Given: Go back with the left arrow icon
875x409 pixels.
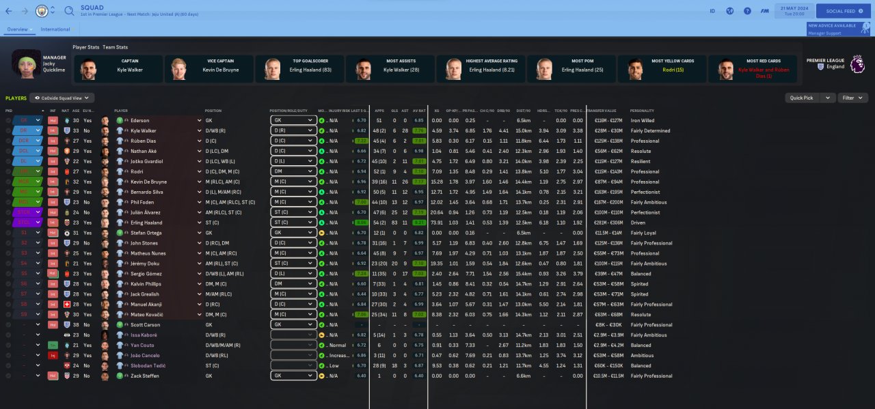Looking at the screenshot, I should (x=10, y=11).
